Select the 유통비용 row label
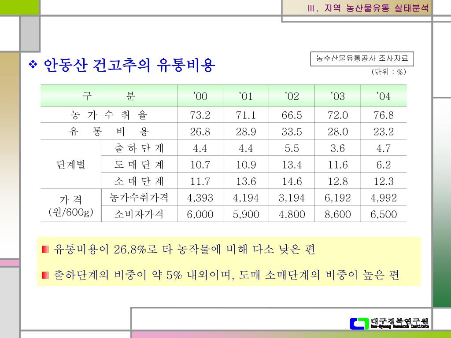Screen dimensions: 451x338 pos(109,132)
